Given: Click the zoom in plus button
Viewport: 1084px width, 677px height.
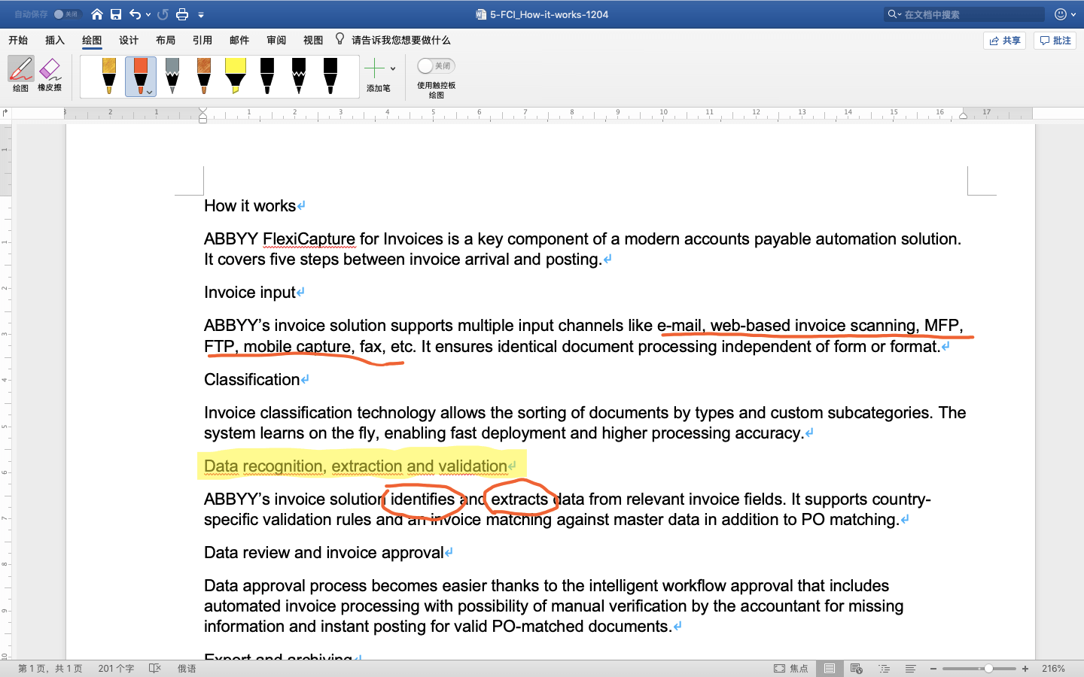Looking at the screenshot, I should tap(1025, 669).
